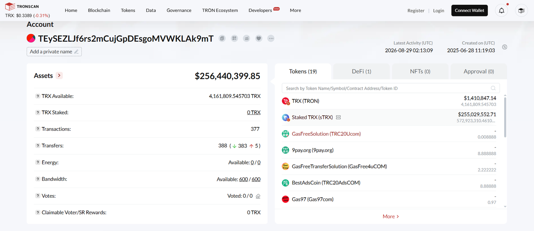Open the 0 TRX staked link
Viewport: 534px width, 231px height.
click(254, 113)
